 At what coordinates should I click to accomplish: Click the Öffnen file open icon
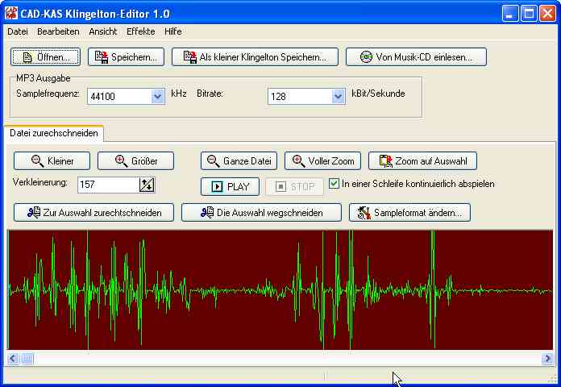click(x=28, y=57)
